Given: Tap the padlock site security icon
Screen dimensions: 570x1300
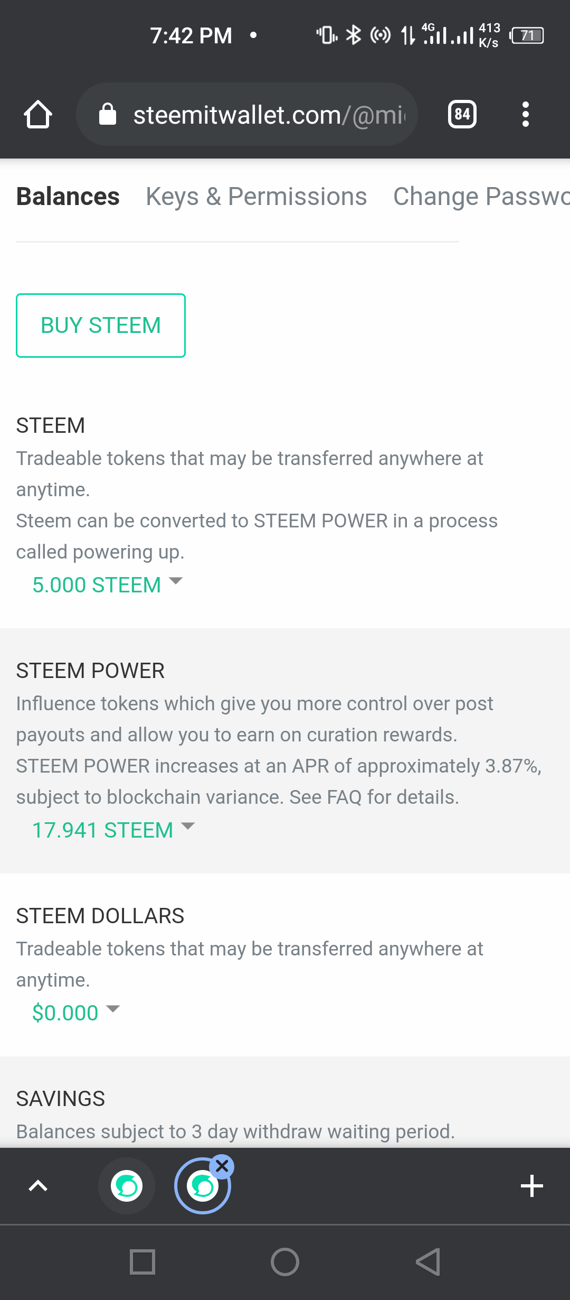Looking at the screenshot, I should coord(108,114).
